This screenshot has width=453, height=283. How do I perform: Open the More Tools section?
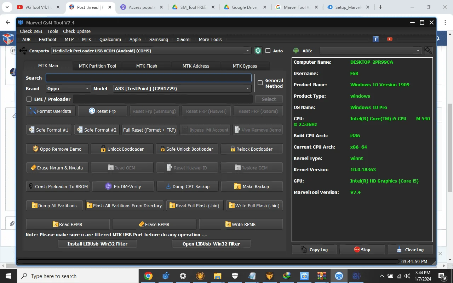coord(210,39)
